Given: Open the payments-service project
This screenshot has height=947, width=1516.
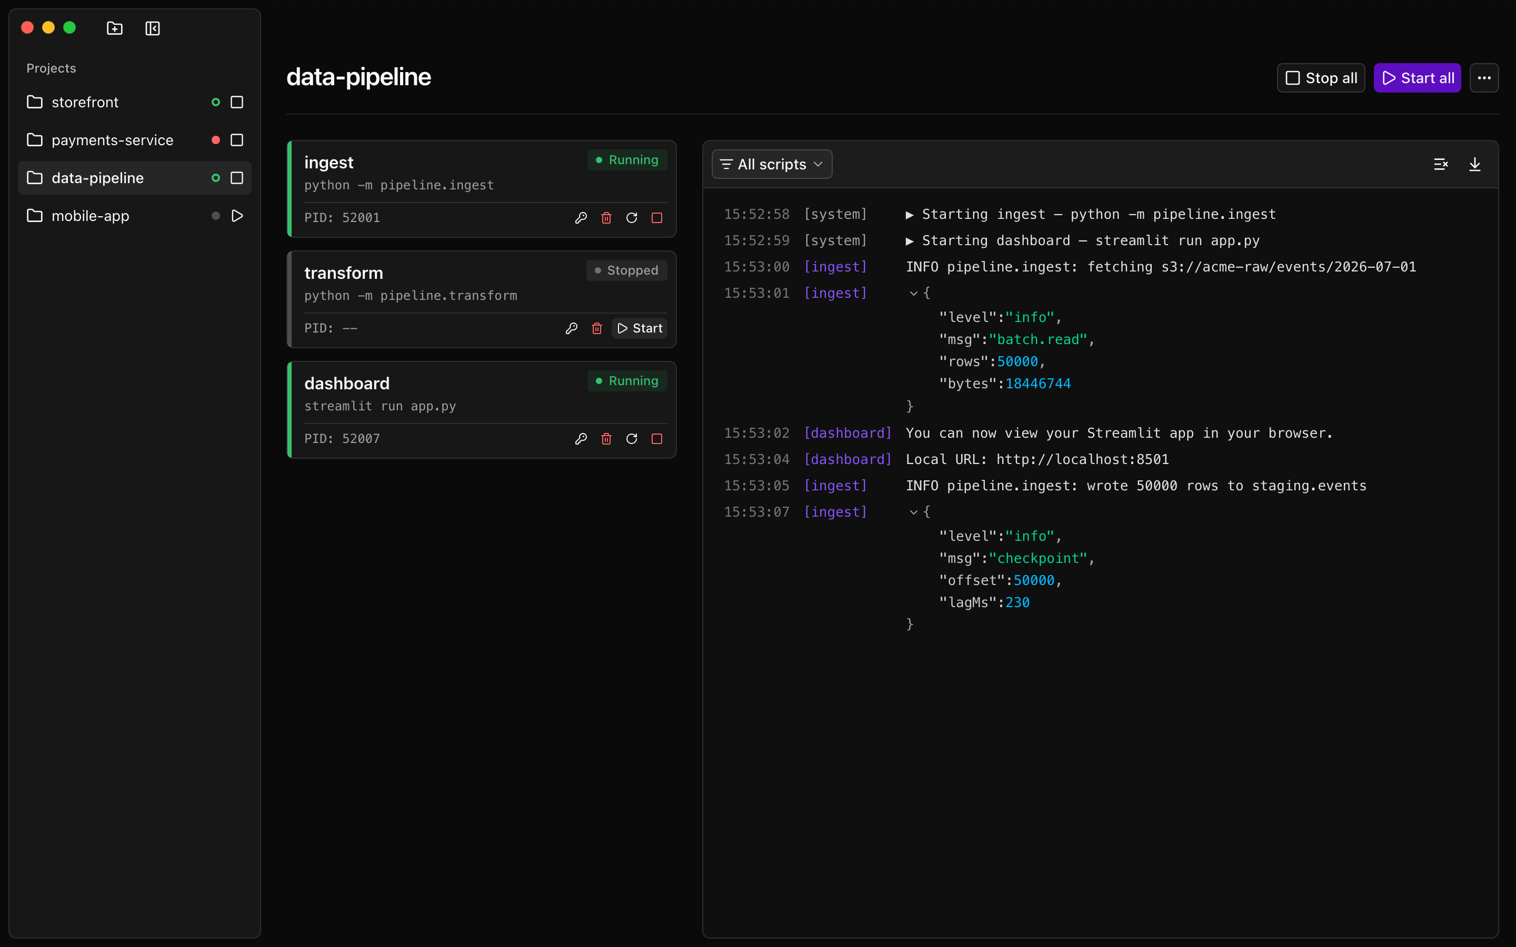Looking at the screenshot, I should coord(135,140).
